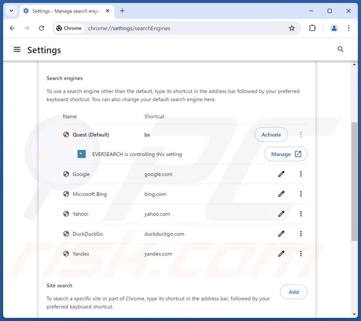Click the globe icon beside Yandex
Image resolution: width=361 pixels, height=321 pixels.
pyautogui.click(x=66, y=254)
